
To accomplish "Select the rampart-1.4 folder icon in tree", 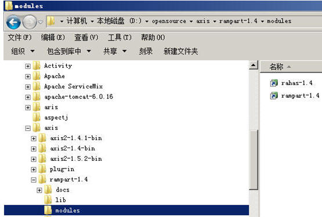I will pos(42,179).
